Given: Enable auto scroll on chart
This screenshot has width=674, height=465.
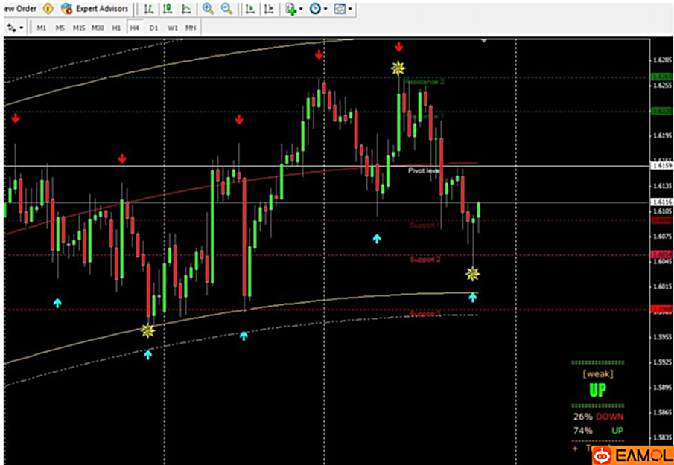Looking at the screenshot, I should [x=249, y=9].
